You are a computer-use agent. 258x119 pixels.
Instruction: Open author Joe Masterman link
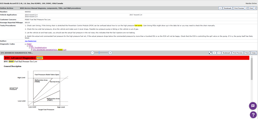(30, 41)
